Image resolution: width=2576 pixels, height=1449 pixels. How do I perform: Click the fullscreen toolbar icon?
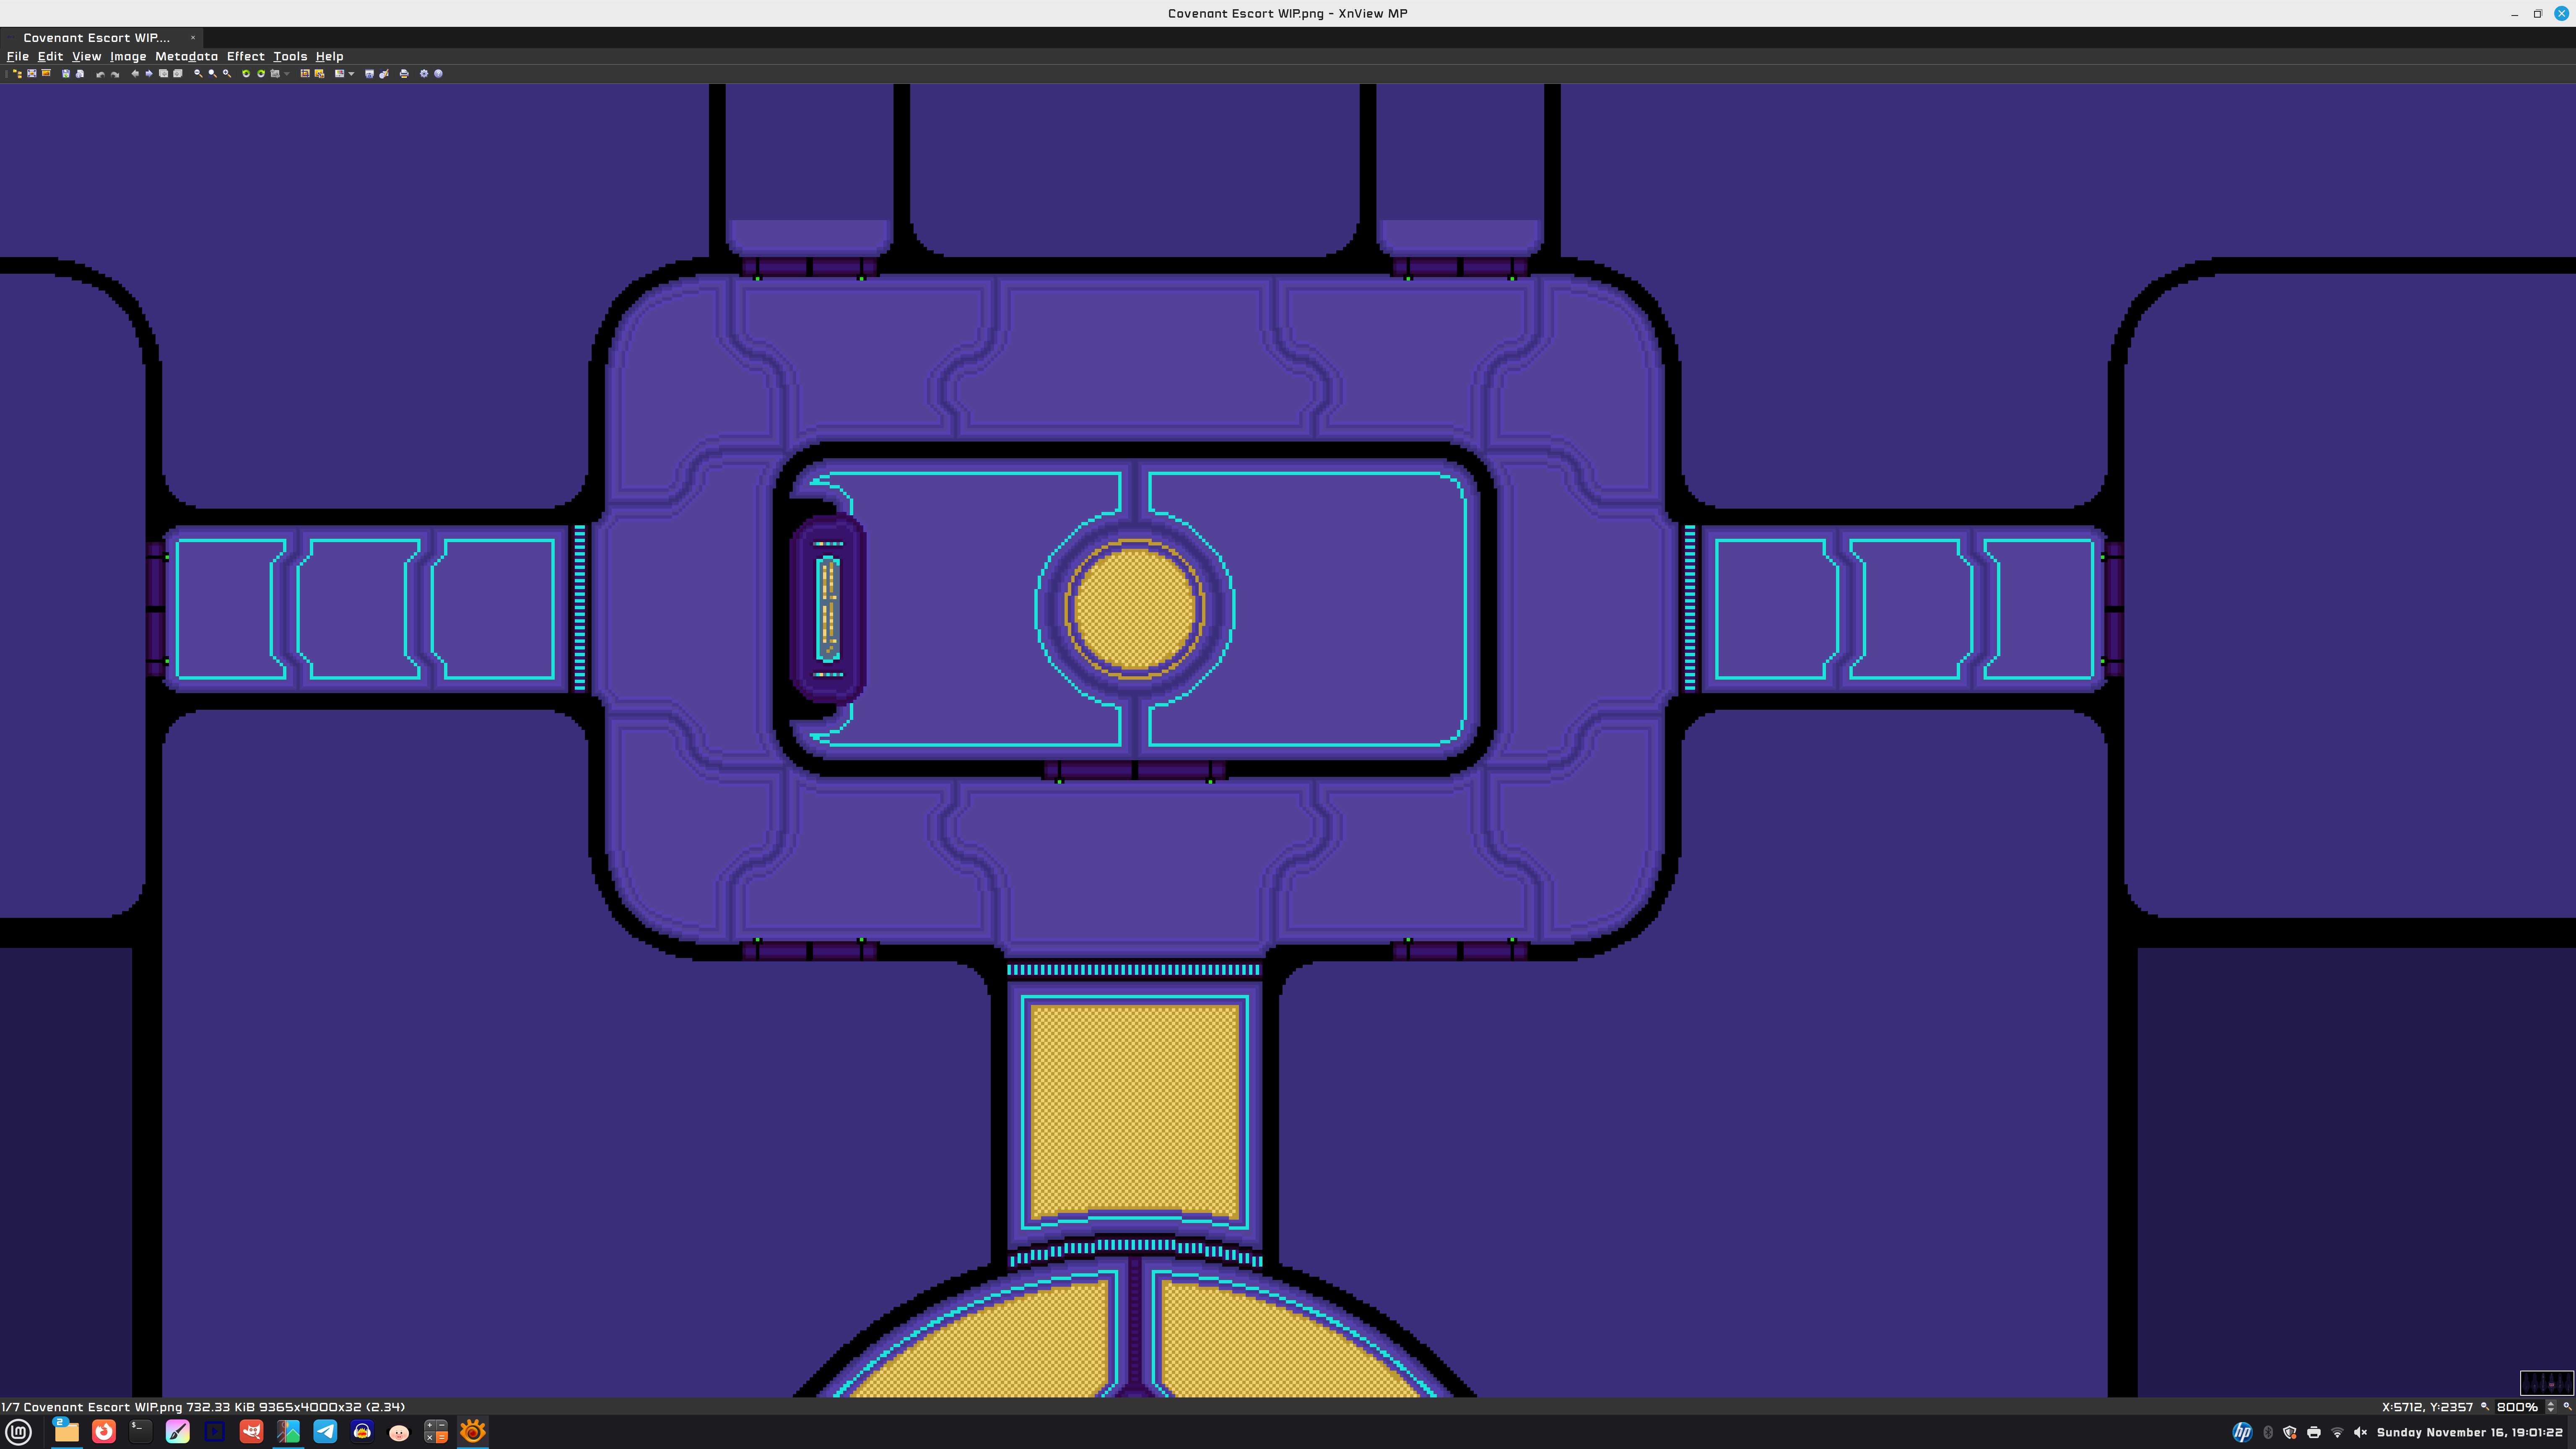click(32, 73)
